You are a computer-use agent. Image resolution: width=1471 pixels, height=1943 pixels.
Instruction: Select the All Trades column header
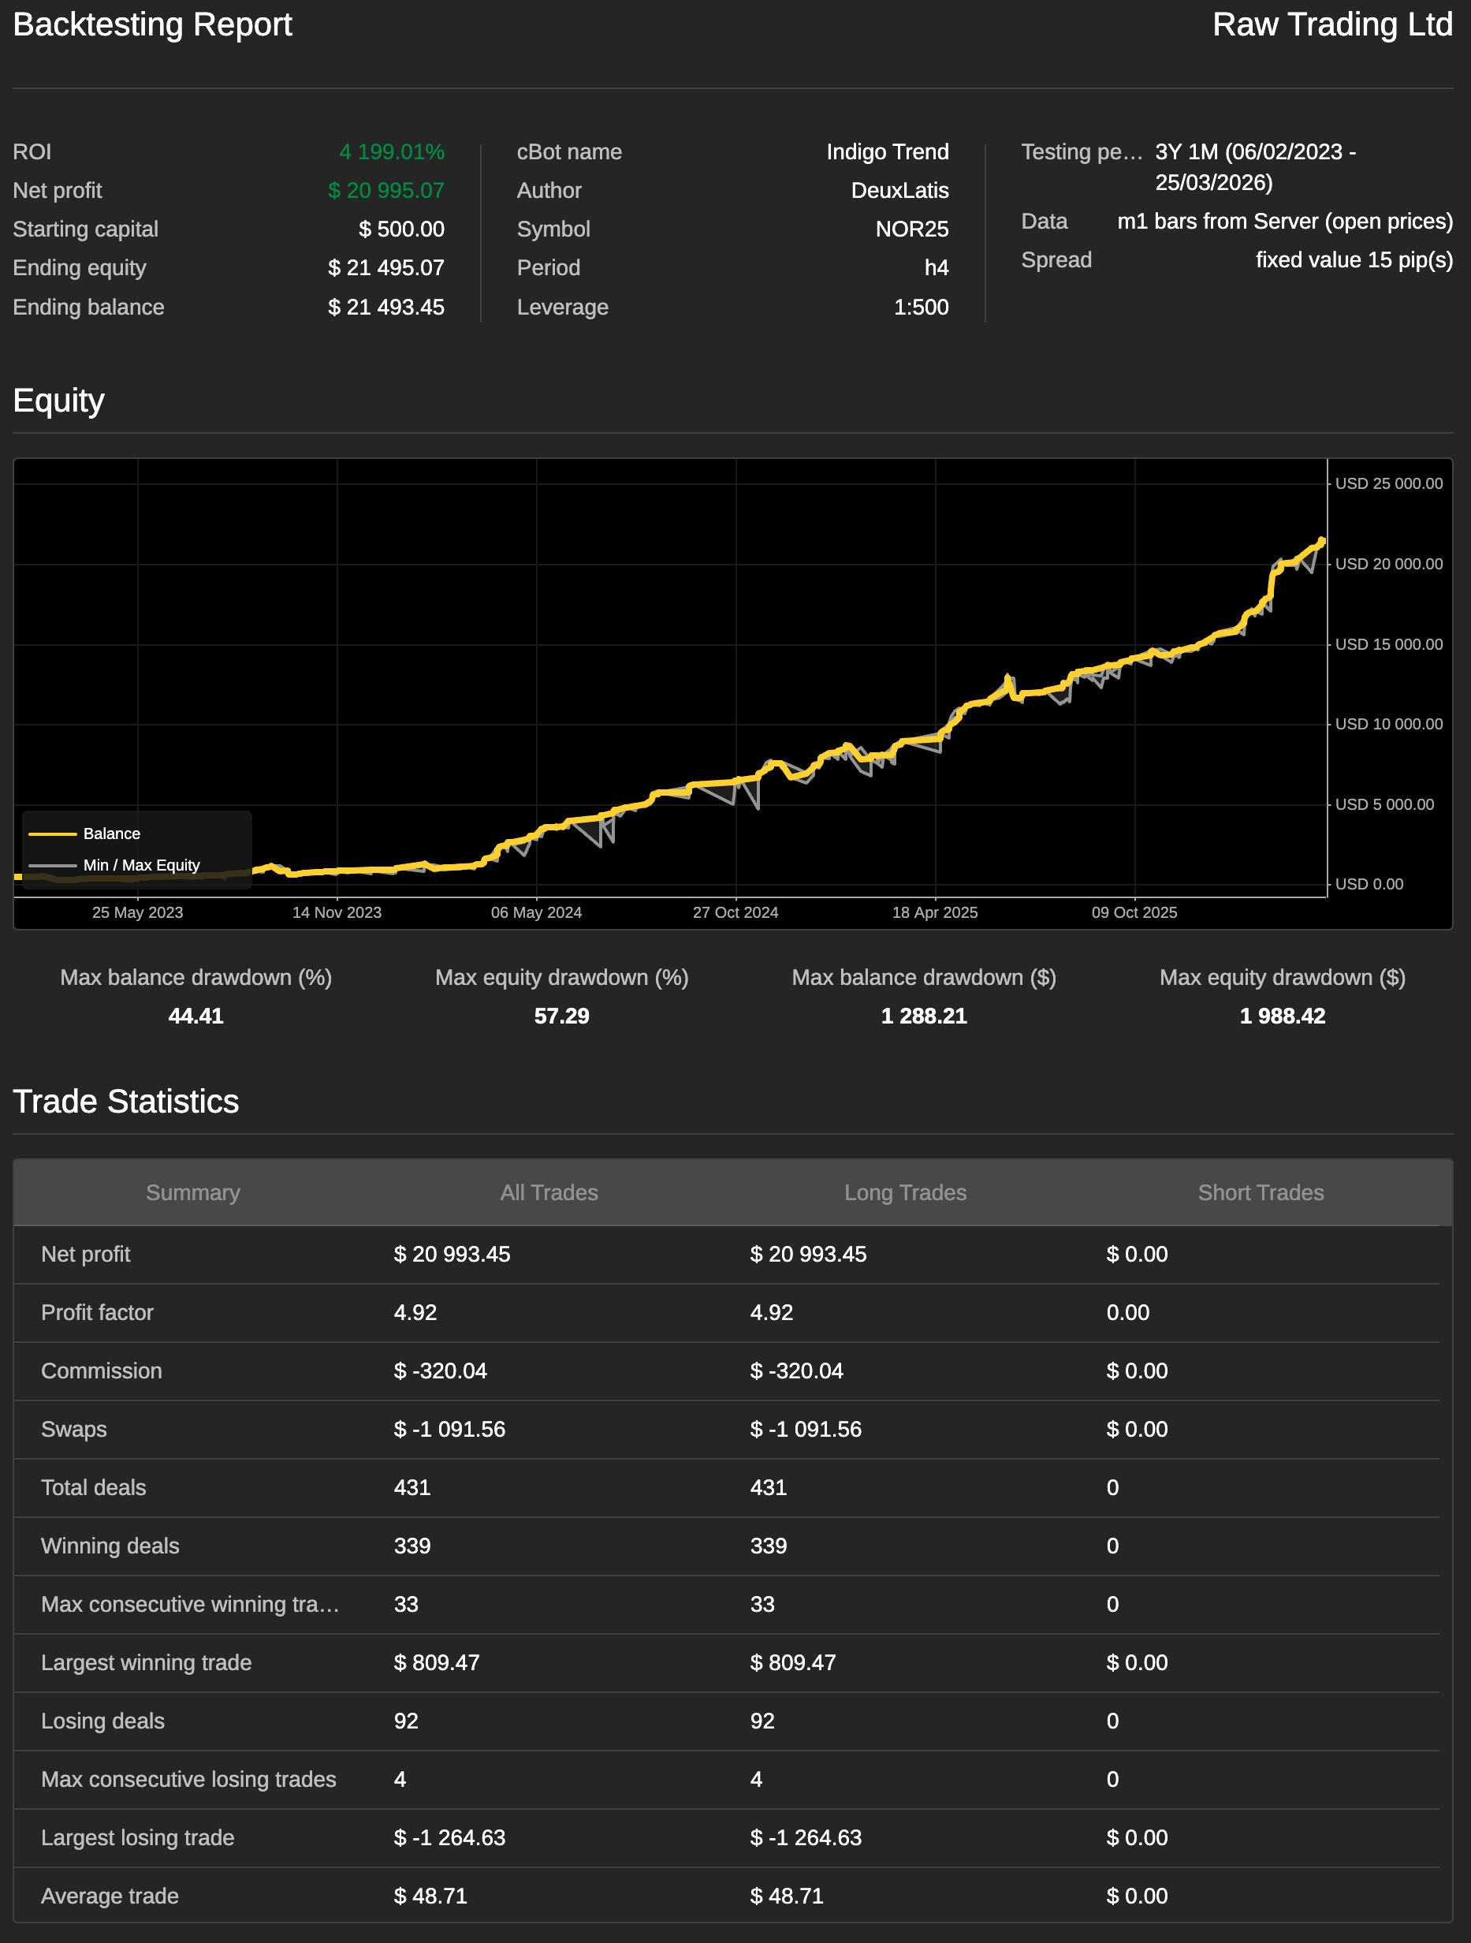point(549,1192)
